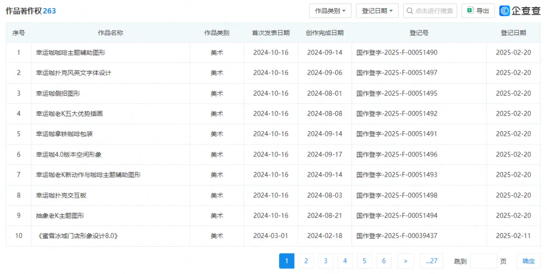The height and width of the screenshot is (274, 547).
Task: Click registration number 国作登字-2025-F-00051491
Action: coord(397,134)
